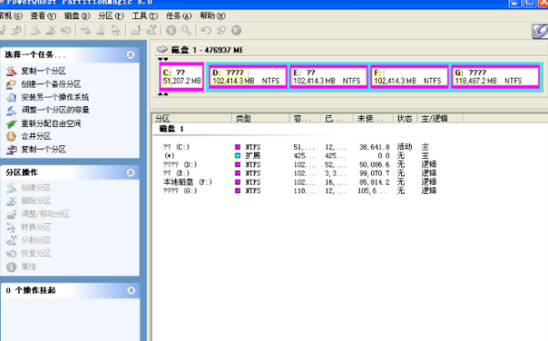Click the cyan swatch in the 扩展 row
This screenshot has width=548, height=341.
pyautogui.click(x=237, y=155)
